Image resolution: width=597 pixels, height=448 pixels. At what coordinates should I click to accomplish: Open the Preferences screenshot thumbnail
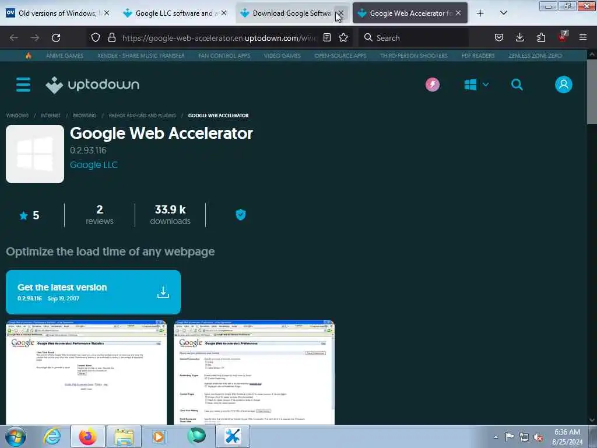(254, 373)
